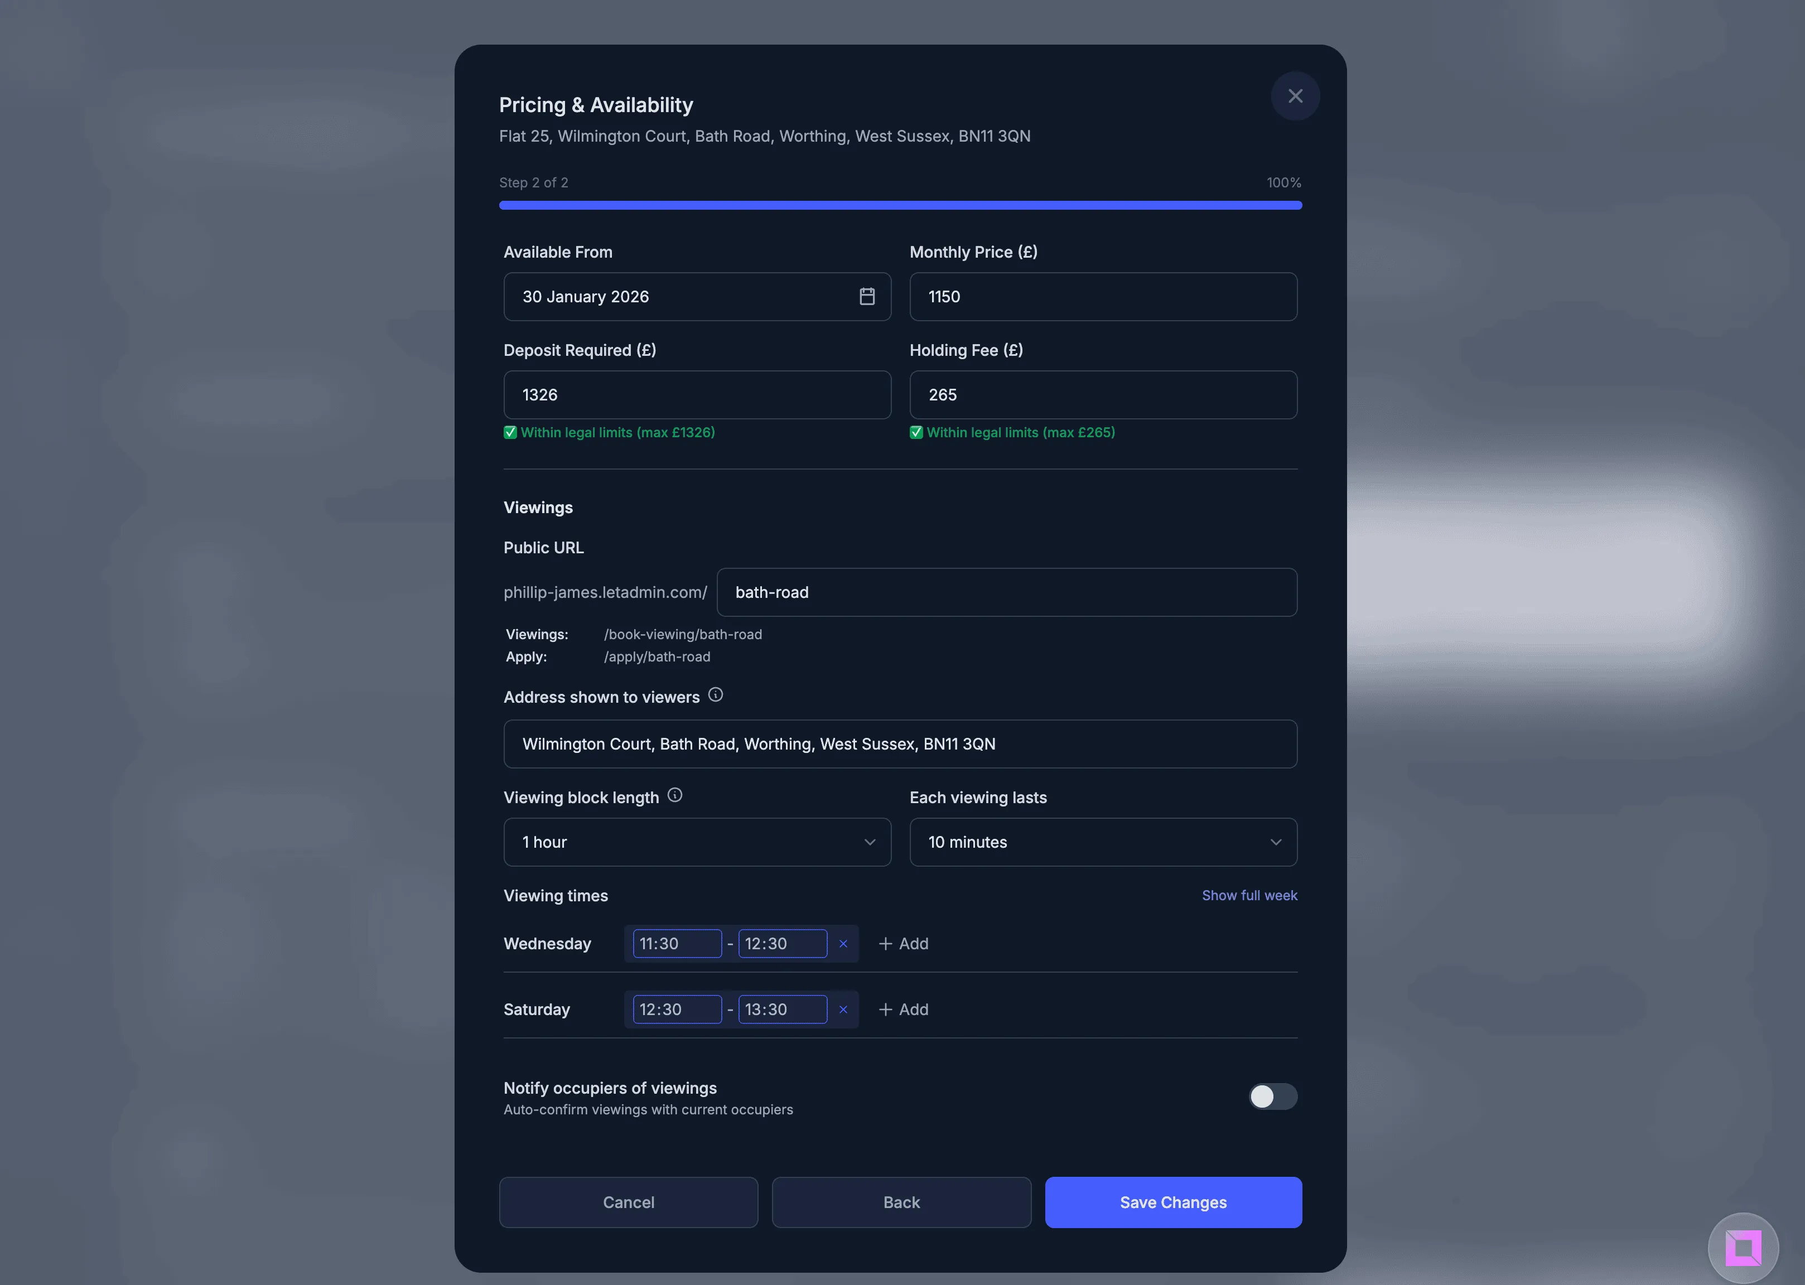Click the info icon beside Viewing block length
This screenshot has height=1285, width=1805.
click(x=675, y=795)
